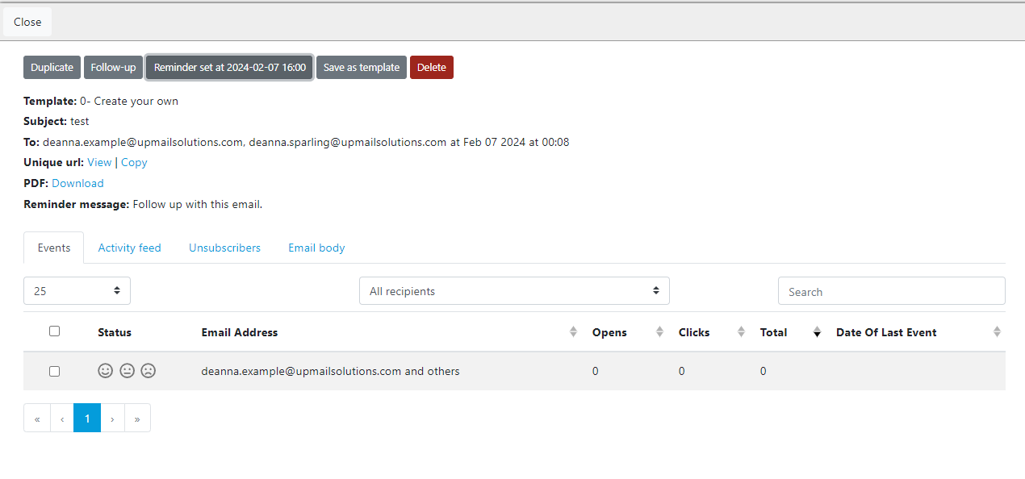
Task: Click the Follow-up button
Action: [113, 68]
